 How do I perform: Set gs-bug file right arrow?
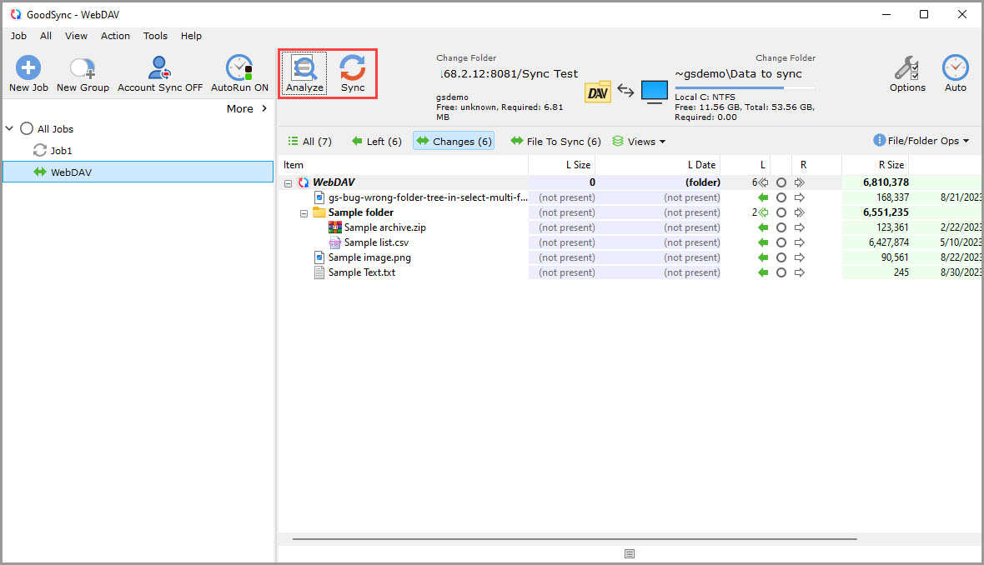tap(800, 197)
